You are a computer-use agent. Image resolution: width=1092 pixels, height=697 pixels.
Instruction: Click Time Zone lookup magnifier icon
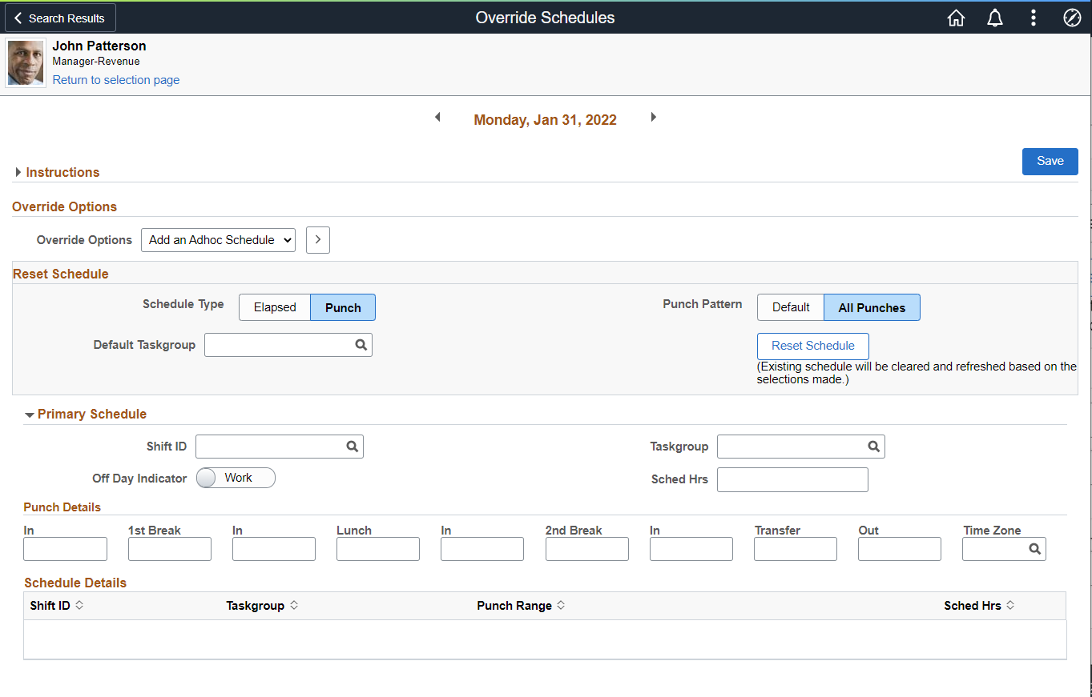[x=1034, y=549]
